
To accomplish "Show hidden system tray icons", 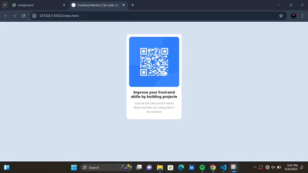I will coord(255,167).
